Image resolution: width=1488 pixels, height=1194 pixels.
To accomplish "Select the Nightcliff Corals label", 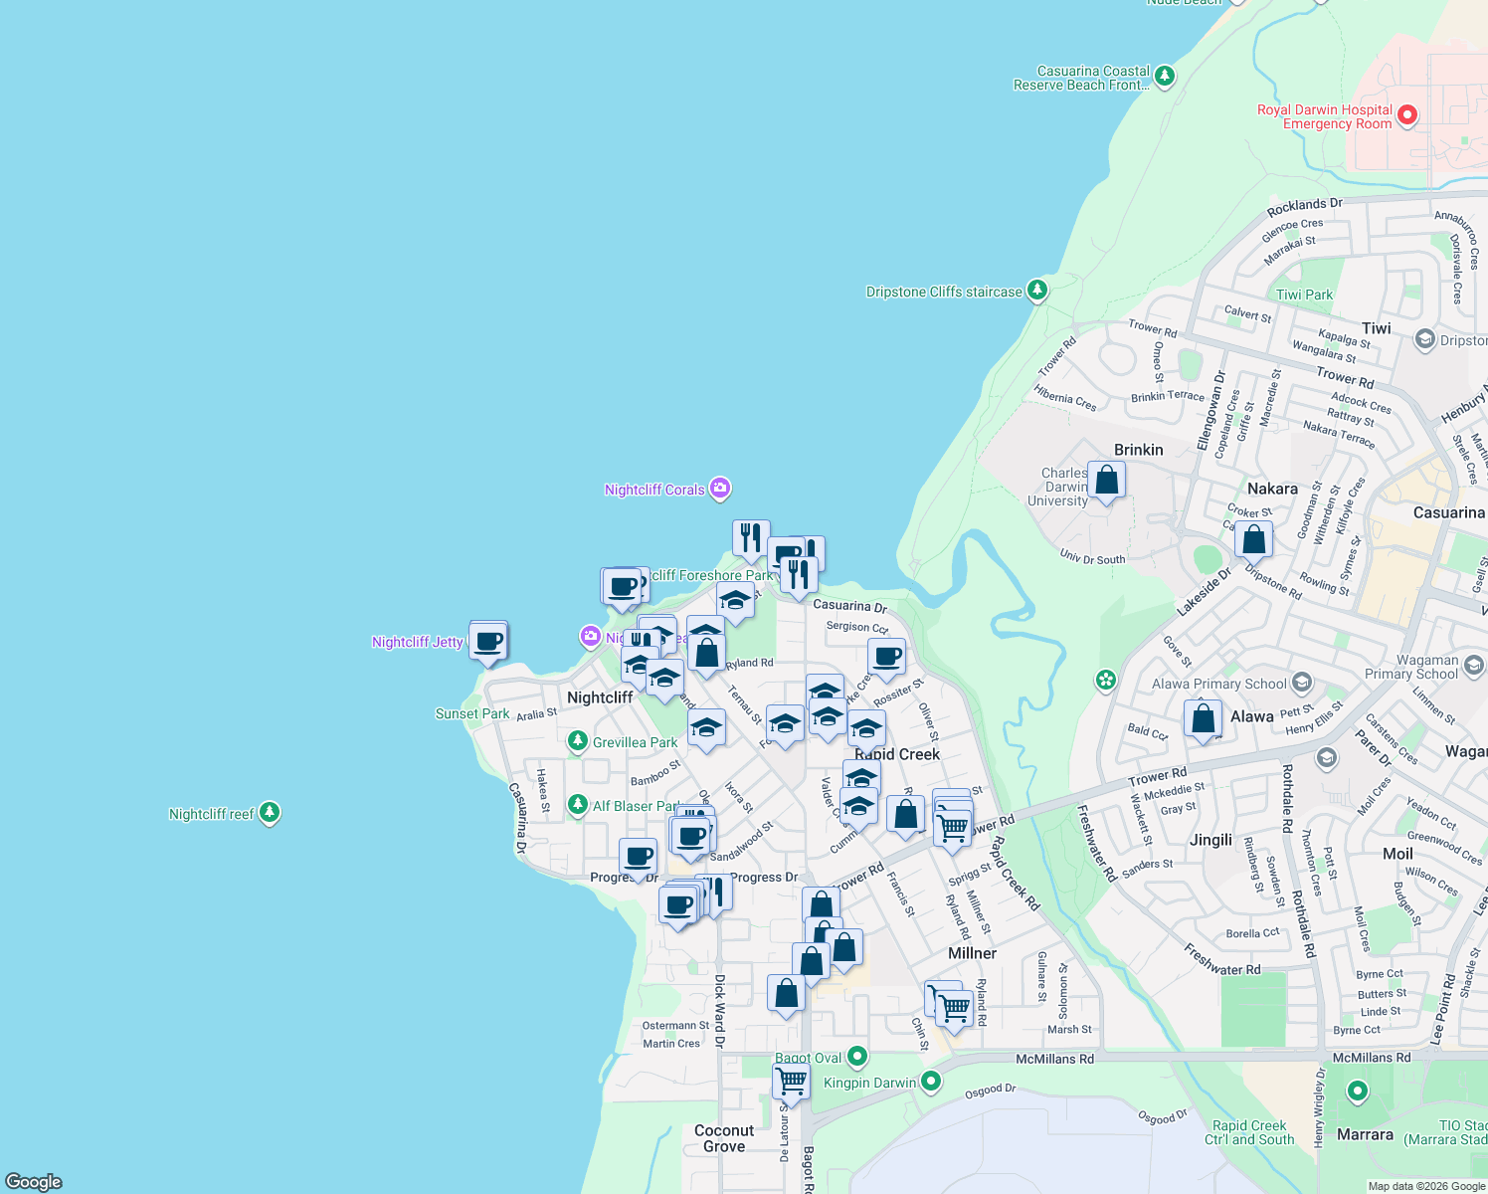I will click(654, 490).
